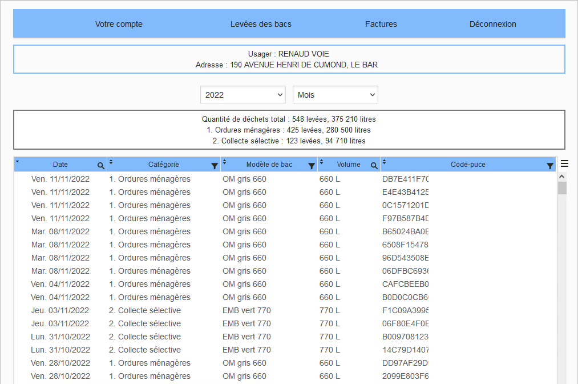Go to Votre compte menu
Image resolution: width=578 pixels, height=384 pixels.
[119, 24]
